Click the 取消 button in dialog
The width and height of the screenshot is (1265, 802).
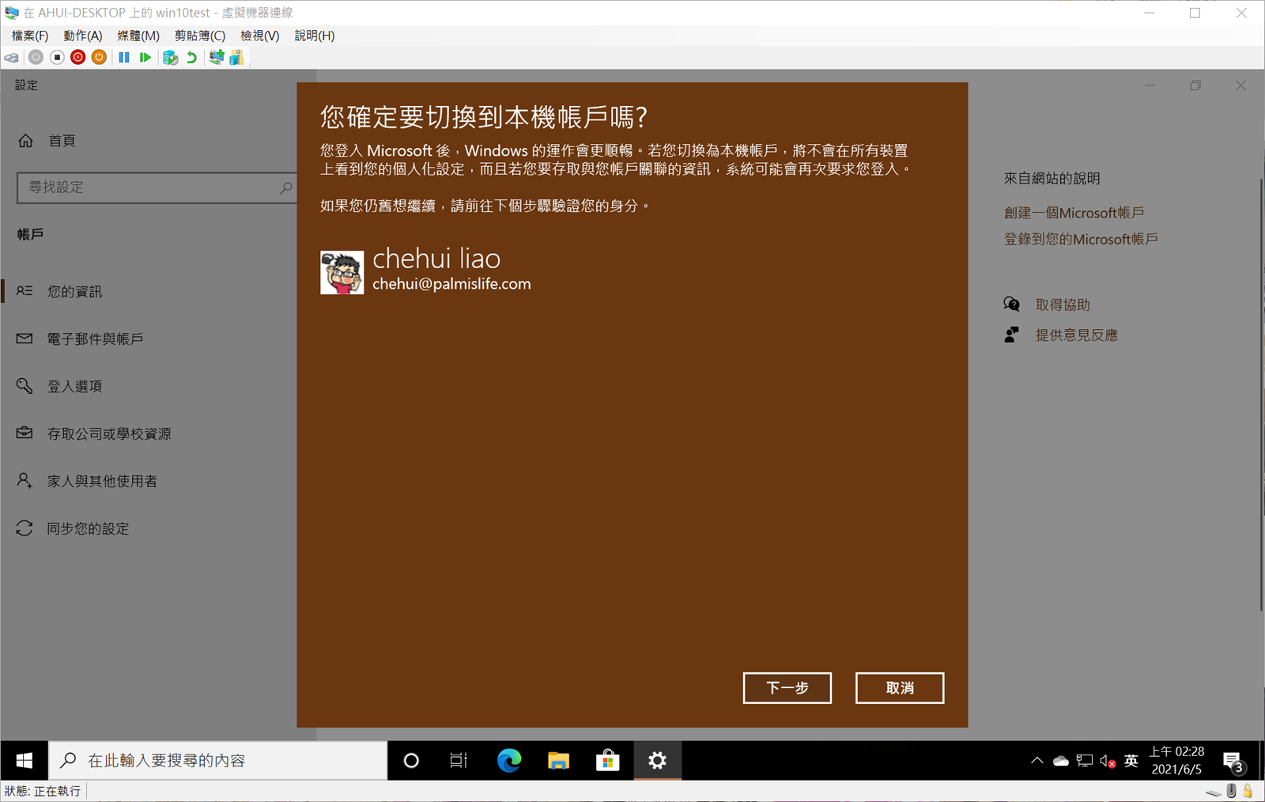pyautogui.click(x=899, y=688)
